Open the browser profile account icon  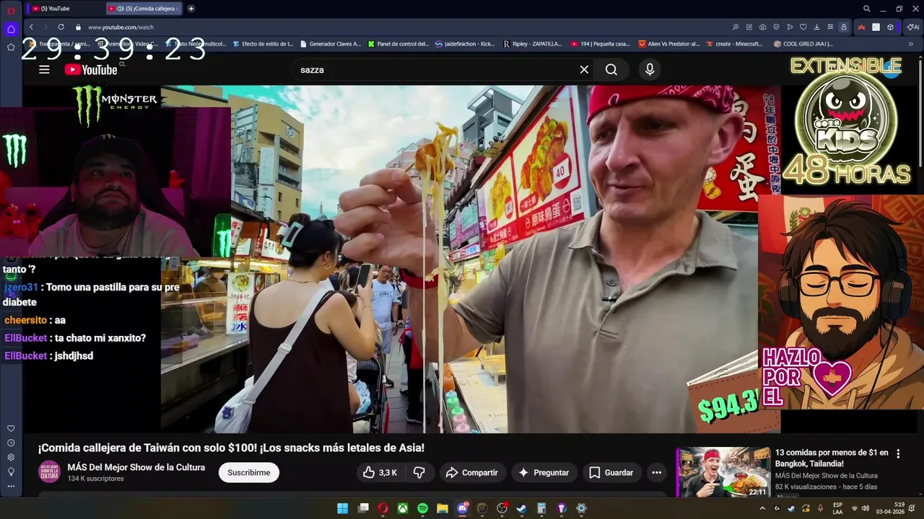pos(843,27)
